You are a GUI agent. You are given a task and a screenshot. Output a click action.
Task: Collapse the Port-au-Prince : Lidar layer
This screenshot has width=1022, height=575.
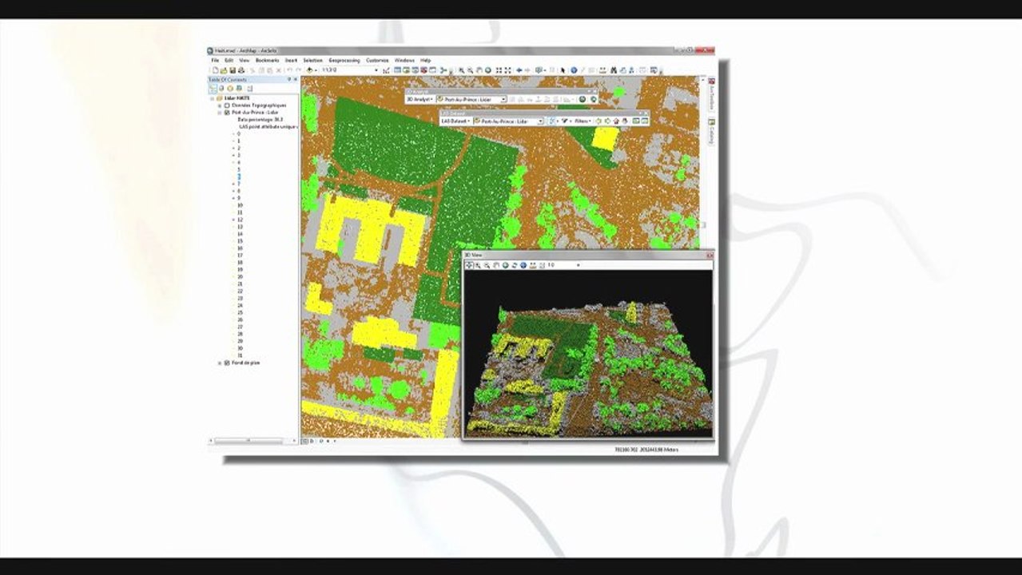tap(220, 113)
